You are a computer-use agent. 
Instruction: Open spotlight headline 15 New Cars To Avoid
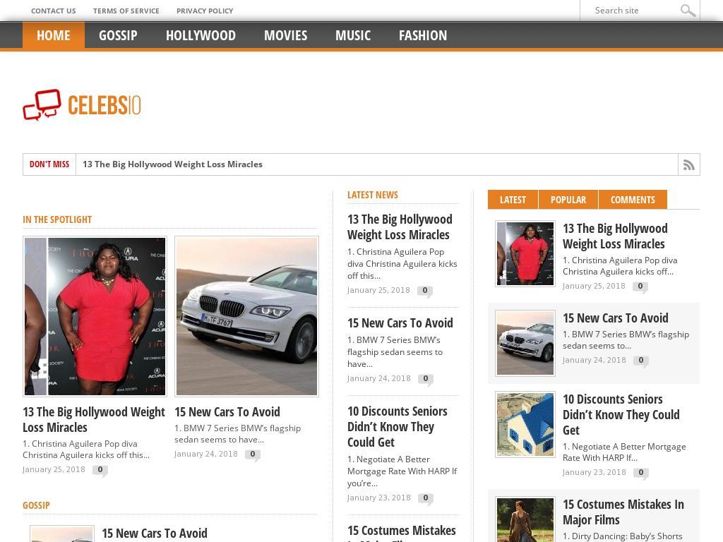[x=227, y=411]
